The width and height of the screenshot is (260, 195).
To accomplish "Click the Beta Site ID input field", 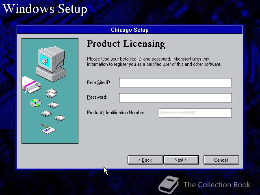I will tap(175, 82).
